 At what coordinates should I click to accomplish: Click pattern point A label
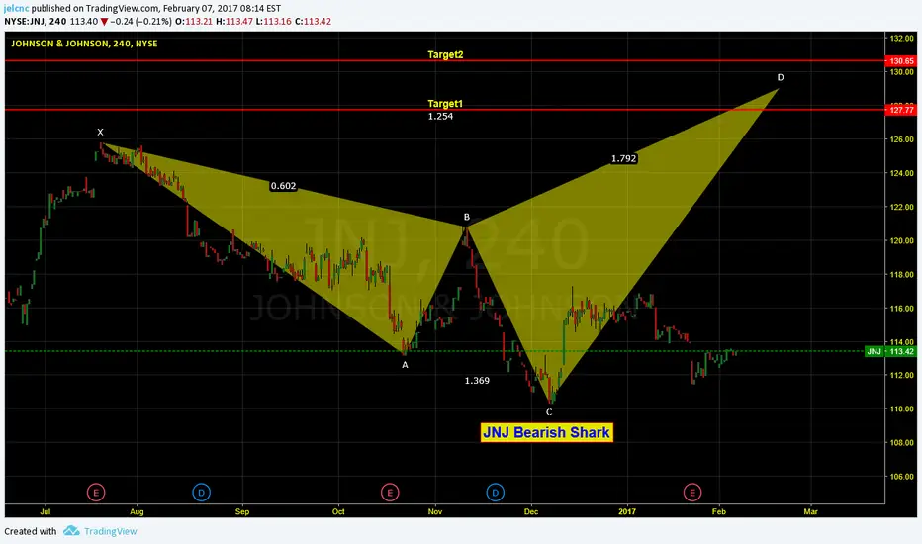[405, 365]
